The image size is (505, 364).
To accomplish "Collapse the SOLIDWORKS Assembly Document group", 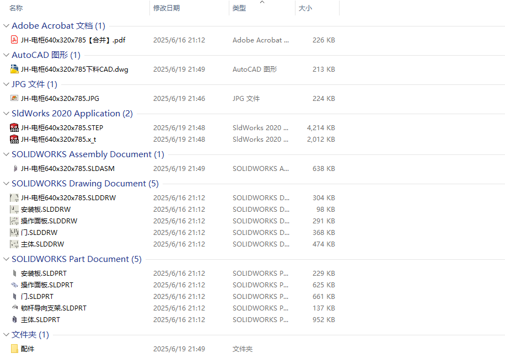I will point(6,154).
